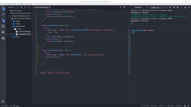
Task: Open the Manage gear menu
Action: [x=3, y=101]
